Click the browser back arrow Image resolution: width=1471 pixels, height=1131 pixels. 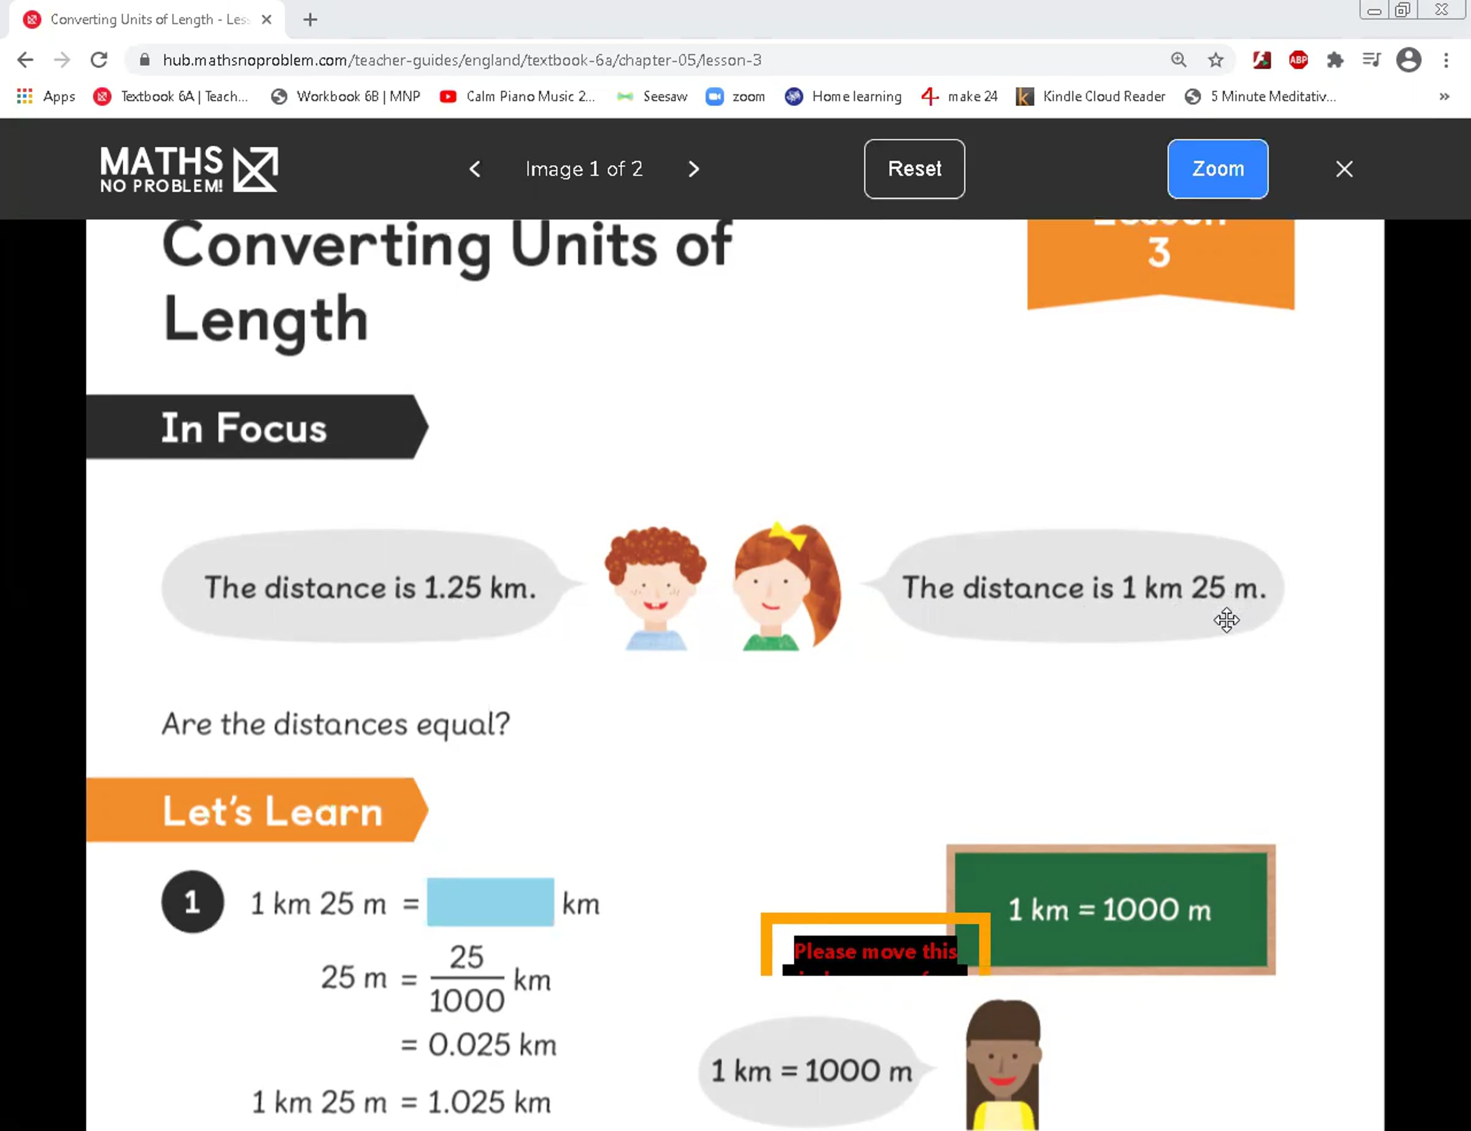25,60
